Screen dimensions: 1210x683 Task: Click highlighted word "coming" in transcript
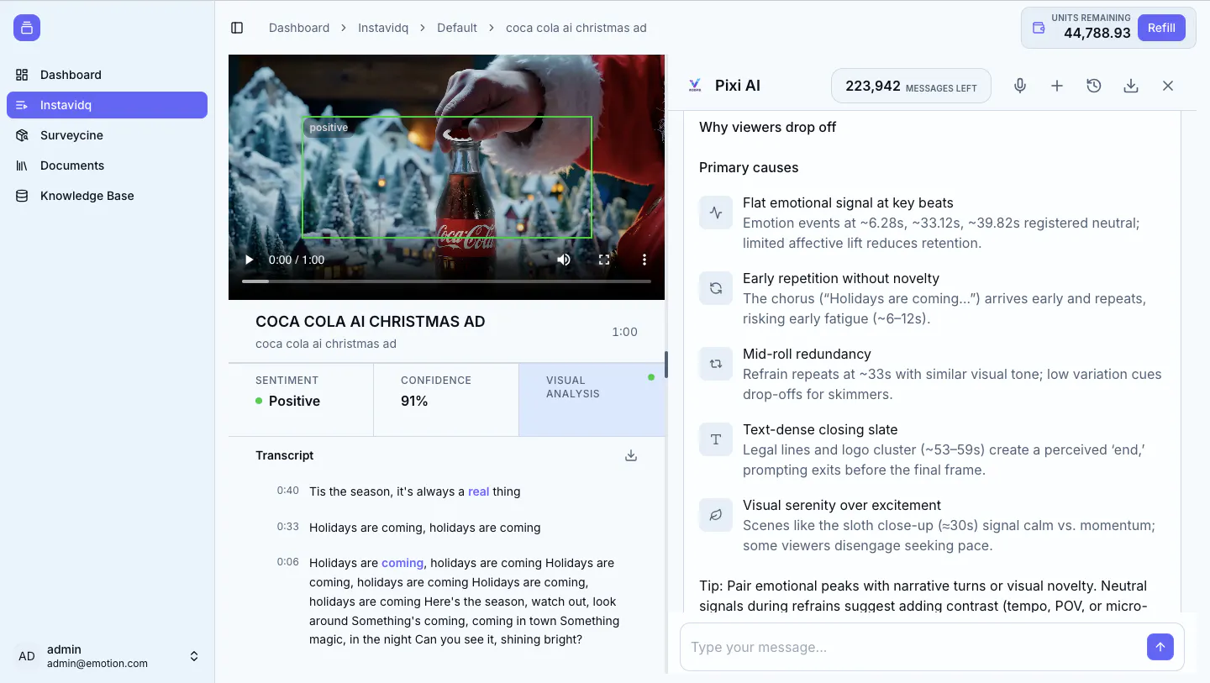(x=402, y=563)
